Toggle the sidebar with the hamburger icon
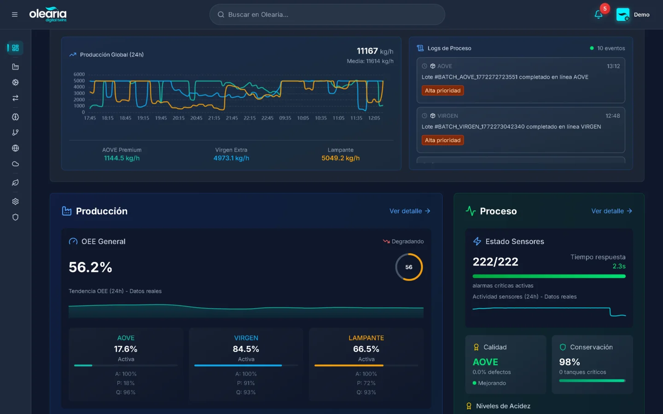Screen dimensions: 663x414 14,14
